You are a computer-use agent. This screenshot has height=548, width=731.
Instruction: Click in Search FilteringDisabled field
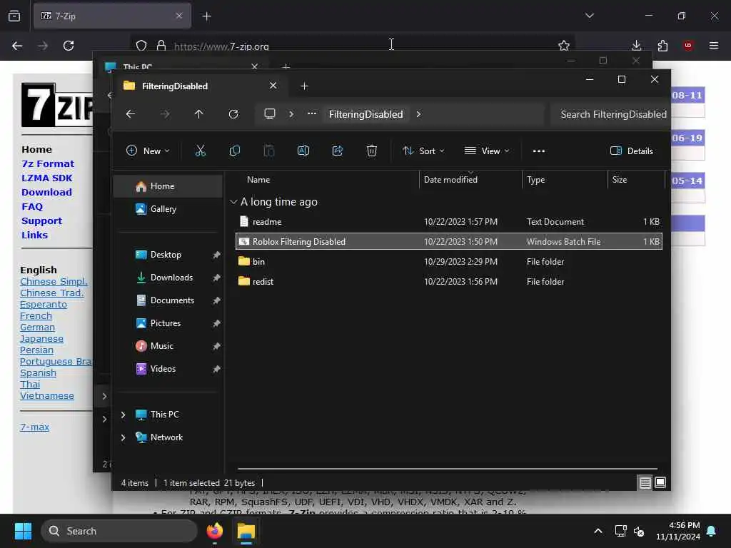point(610,114)
